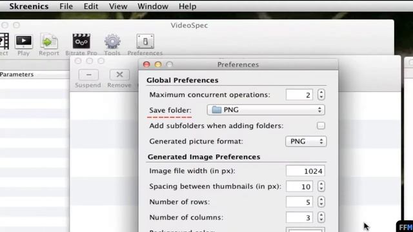Adjust the Number of rows stepper
The image size is (413, 232).
[x=321, y=202]
